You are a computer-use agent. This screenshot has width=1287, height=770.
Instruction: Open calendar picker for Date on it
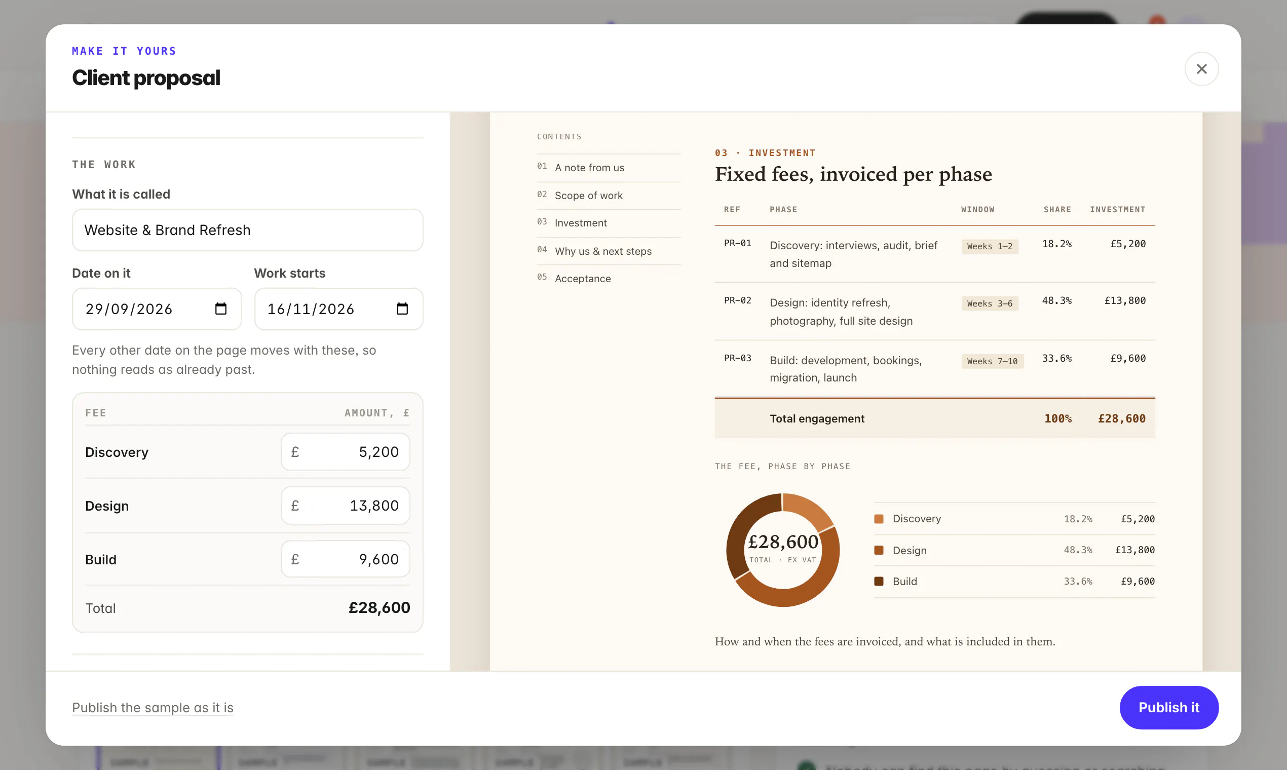tap(221, 309)
